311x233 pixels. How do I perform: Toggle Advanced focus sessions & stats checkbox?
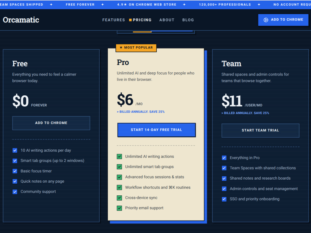pos(119,177)
